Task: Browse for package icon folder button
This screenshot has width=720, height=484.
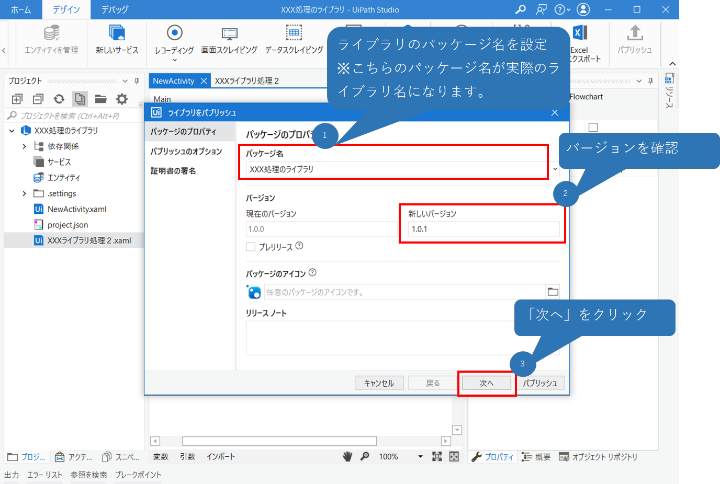Action: [x=553, y=292]
